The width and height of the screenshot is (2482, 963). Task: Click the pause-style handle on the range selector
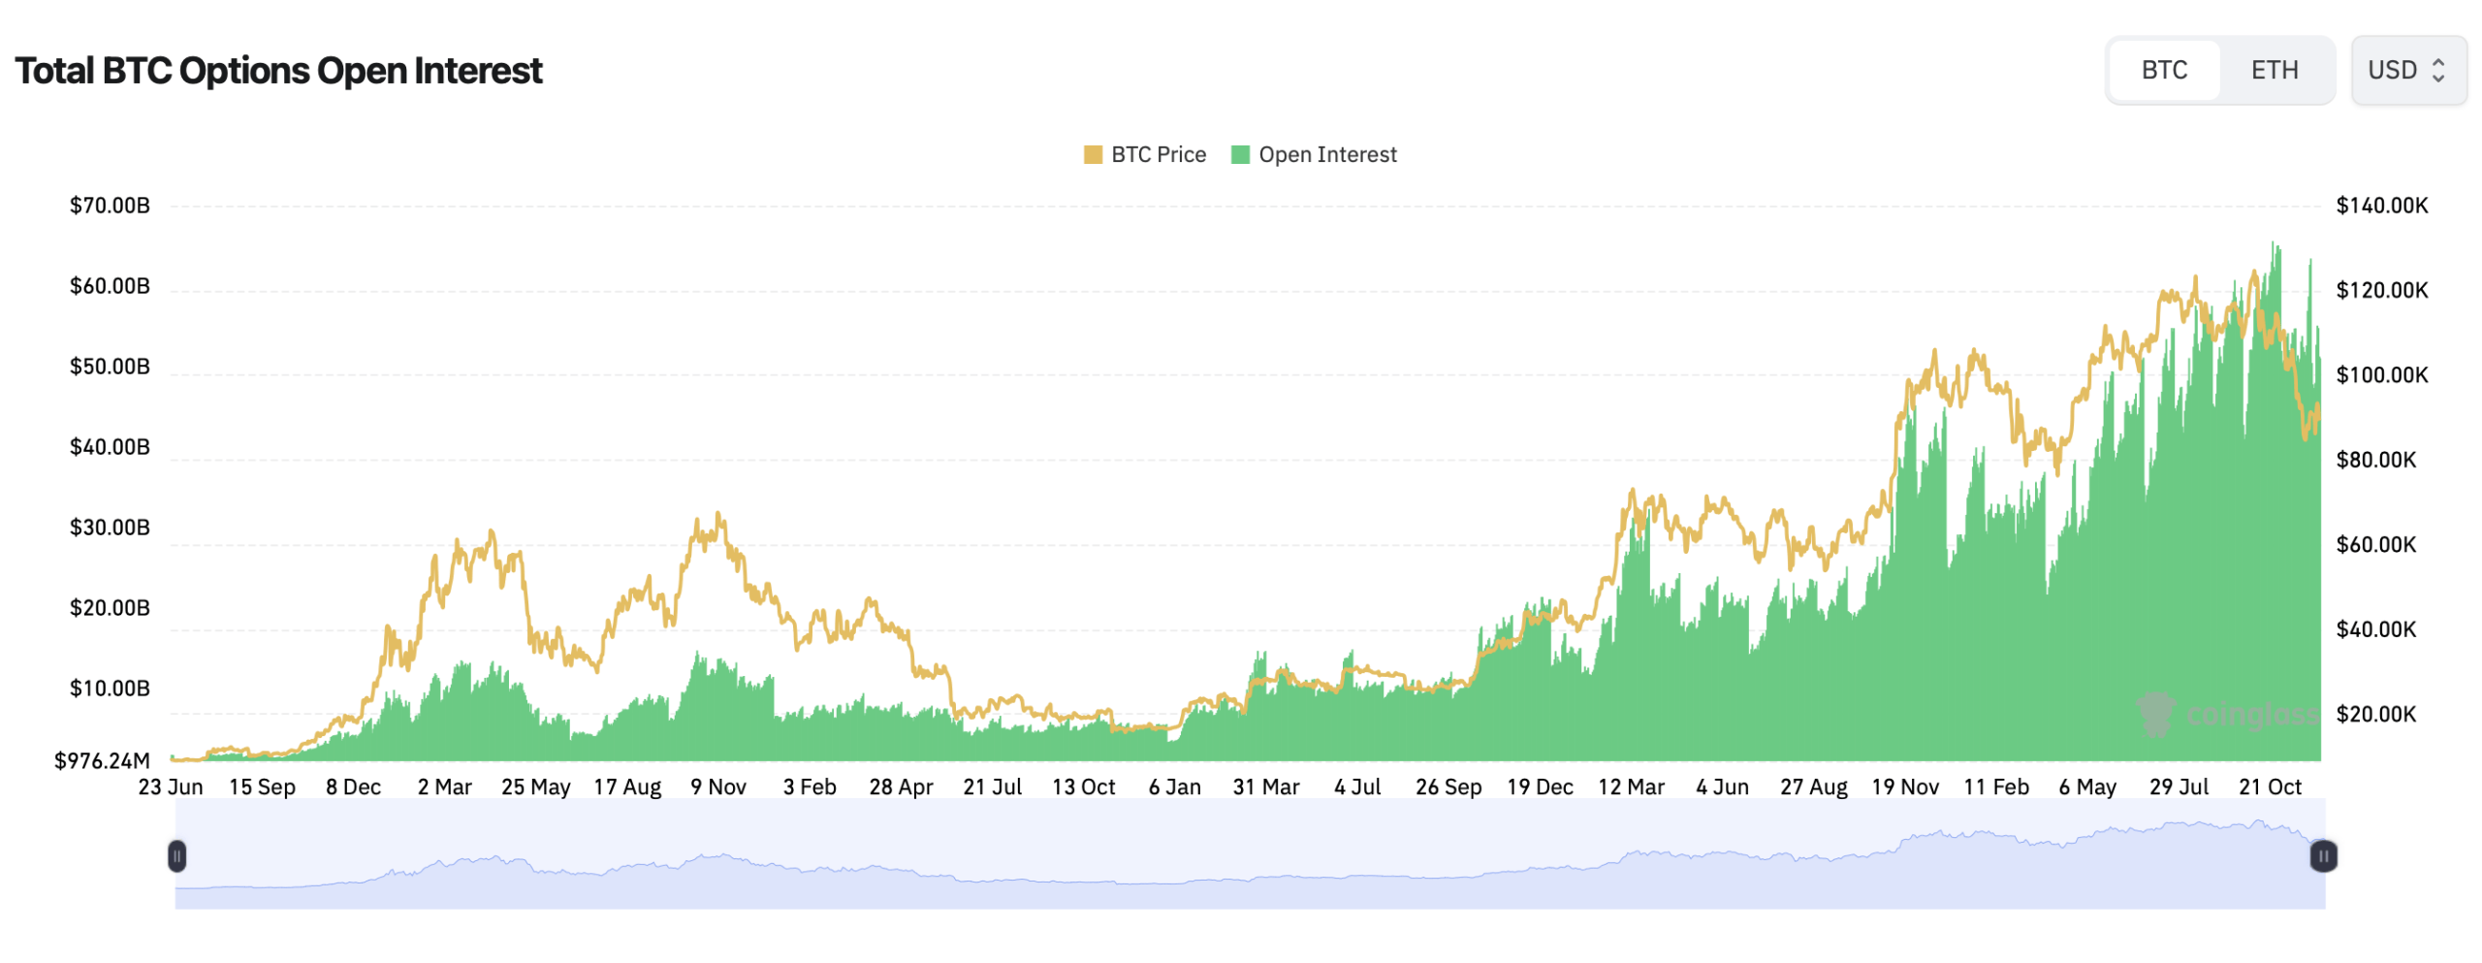tap(177, 856)
